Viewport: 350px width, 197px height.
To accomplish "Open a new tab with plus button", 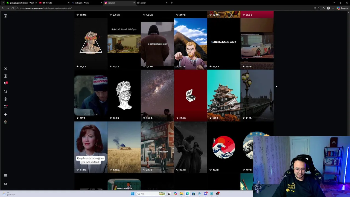I will (x=172, y=3).
